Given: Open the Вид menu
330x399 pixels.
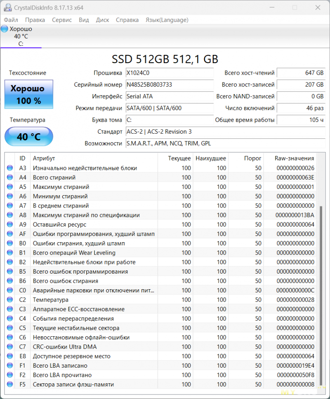Looking at the screenshot, I should (x=84, y=20).
